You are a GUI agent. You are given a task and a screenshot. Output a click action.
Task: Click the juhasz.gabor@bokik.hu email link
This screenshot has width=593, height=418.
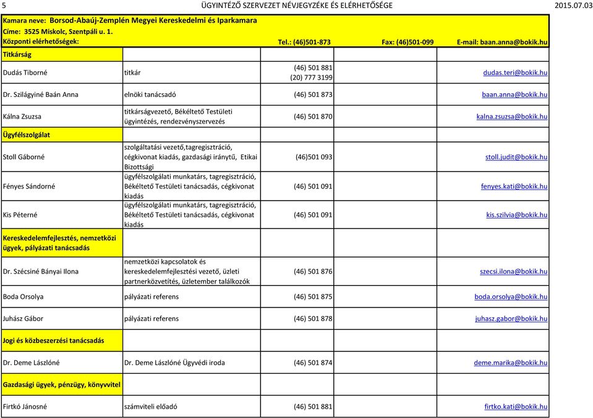tap(511, 319)
